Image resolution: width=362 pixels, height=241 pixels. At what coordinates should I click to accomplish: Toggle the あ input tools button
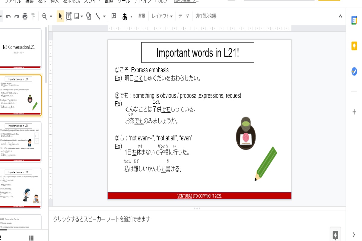(125, 17)
